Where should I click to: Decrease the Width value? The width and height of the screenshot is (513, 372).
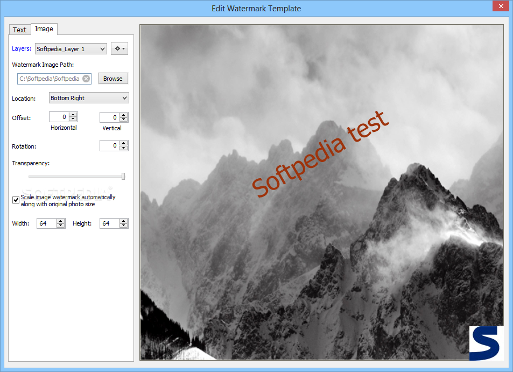(x=60, y=226)
